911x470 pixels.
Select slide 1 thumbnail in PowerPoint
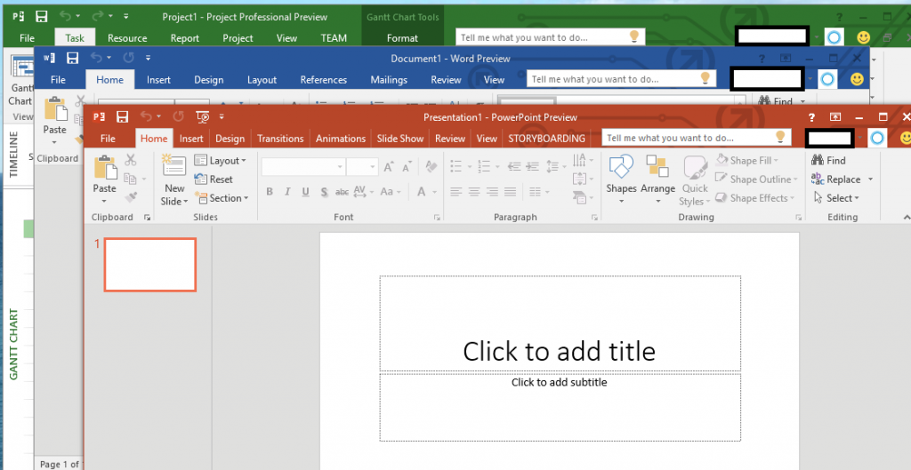tap(149, 265)
